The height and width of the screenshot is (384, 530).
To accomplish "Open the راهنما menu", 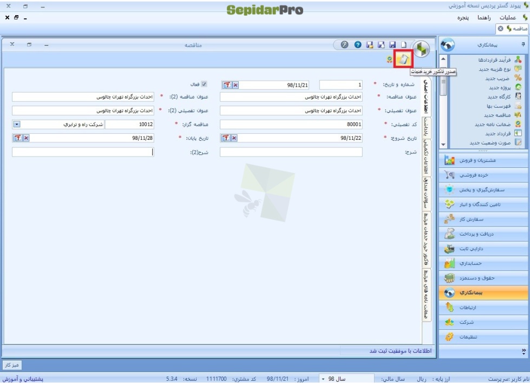I will [x=484, y=17].
